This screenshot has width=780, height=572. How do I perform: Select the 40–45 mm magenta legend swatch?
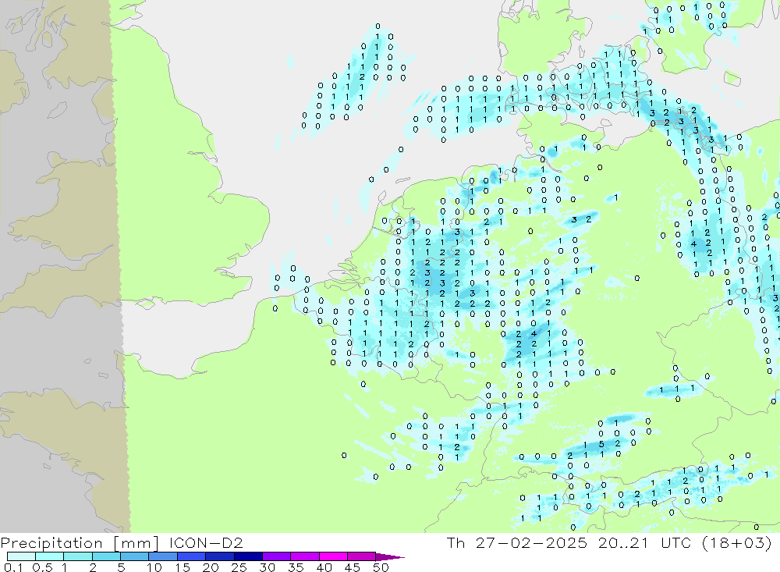333,556
